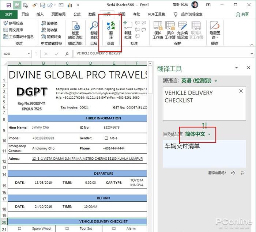Click the bar chart icon in quick access toolbar
The height and width of the screenshot is (232, 256).
[x=70, y=5]
